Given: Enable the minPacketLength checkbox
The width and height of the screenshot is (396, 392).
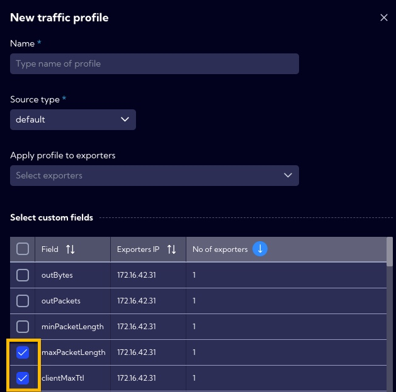Looking at the screenshot, I should (23, 327).
